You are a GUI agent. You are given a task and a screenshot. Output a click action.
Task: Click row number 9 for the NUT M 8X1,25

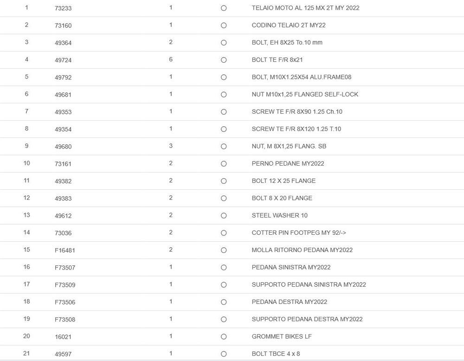click(26, 146)
